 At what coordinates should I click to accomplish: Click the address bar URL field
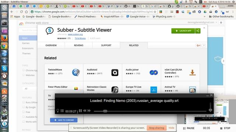point(93,12)
